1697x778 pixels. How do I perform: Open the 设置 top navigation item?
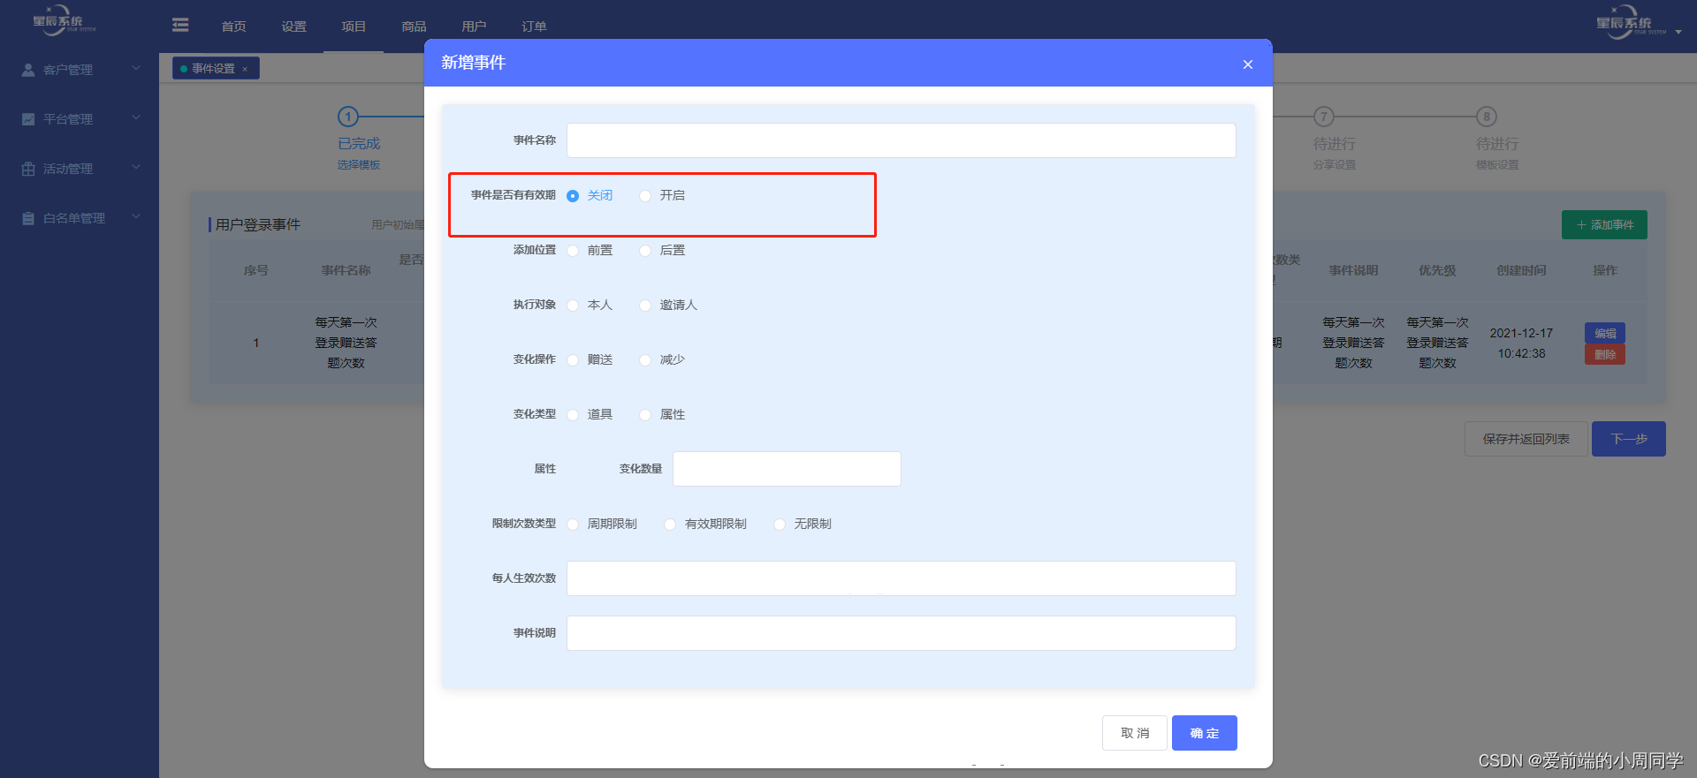(293, 26)
